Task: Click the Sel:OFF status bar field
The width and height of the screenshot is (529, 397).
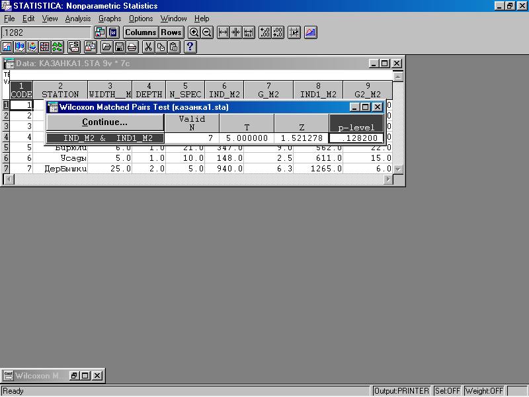Action: pos(448,391)
